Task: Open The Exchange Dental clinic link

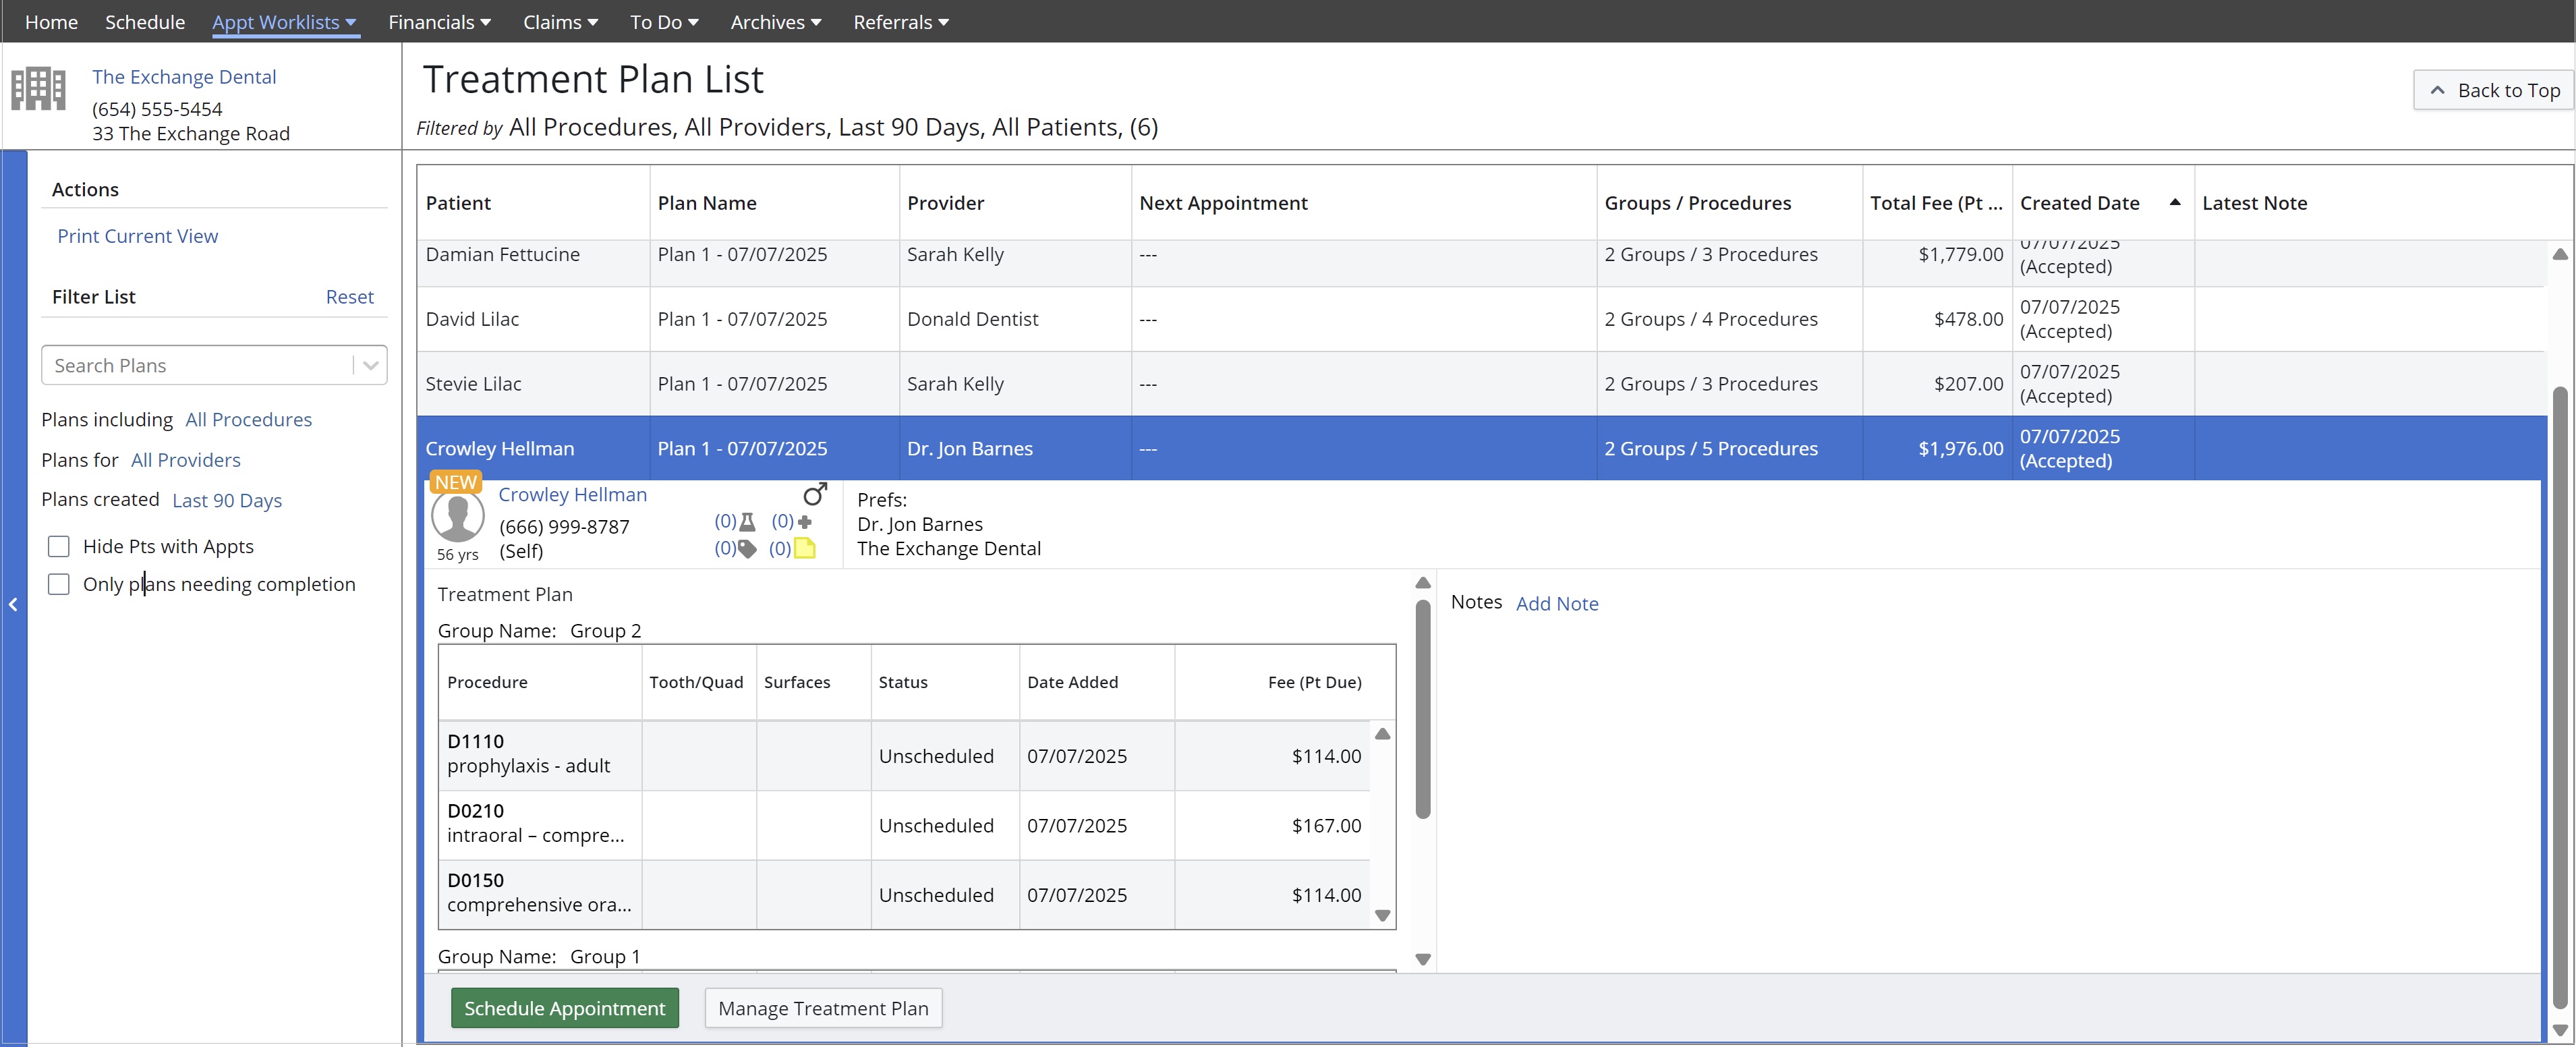Action: tap(184, 77)
